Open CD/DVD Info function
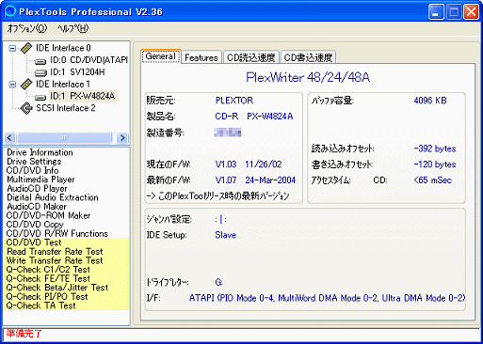 click(32, 171)
